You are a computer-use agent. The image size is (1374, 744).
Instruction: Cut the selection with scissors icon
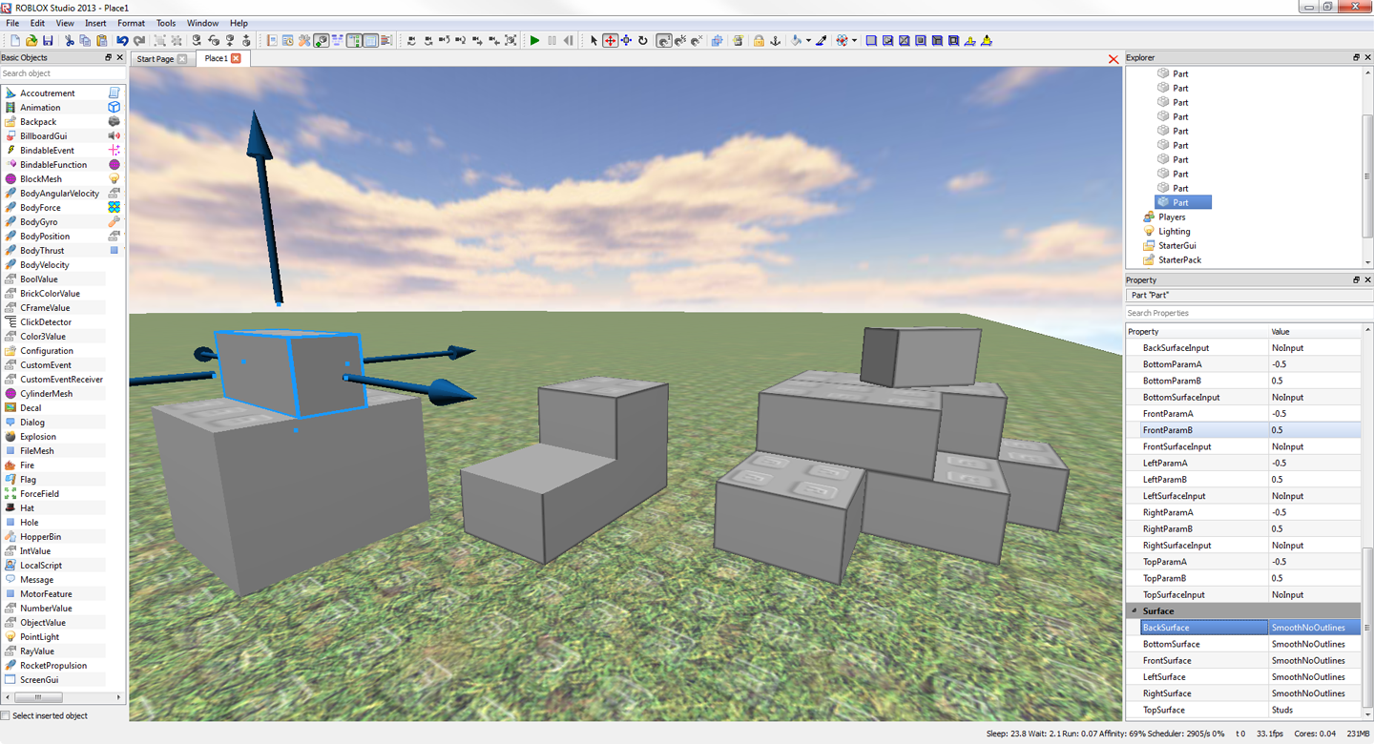pos(69,41)
